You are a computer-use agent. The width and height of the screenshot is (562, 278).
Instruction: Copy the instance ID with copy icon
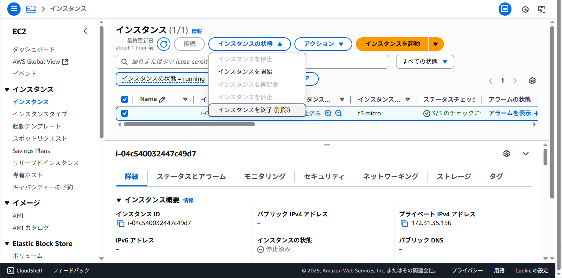(121, 223)
